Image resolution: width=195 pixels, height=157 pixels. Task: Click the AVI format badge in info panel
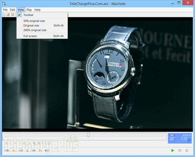[x=172, y=135]
